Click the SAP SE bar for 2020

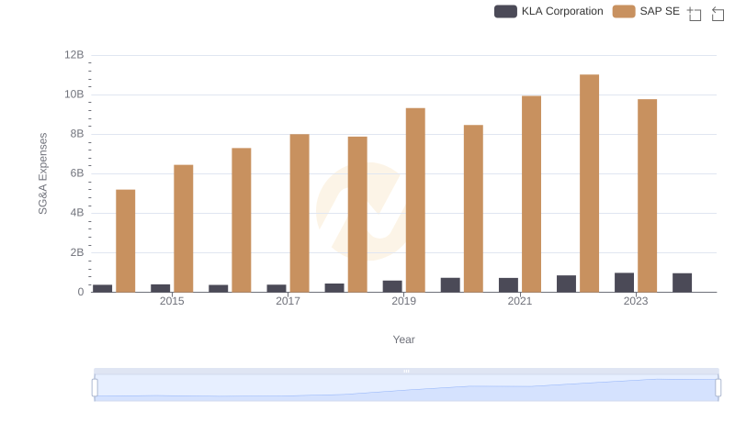473,208
